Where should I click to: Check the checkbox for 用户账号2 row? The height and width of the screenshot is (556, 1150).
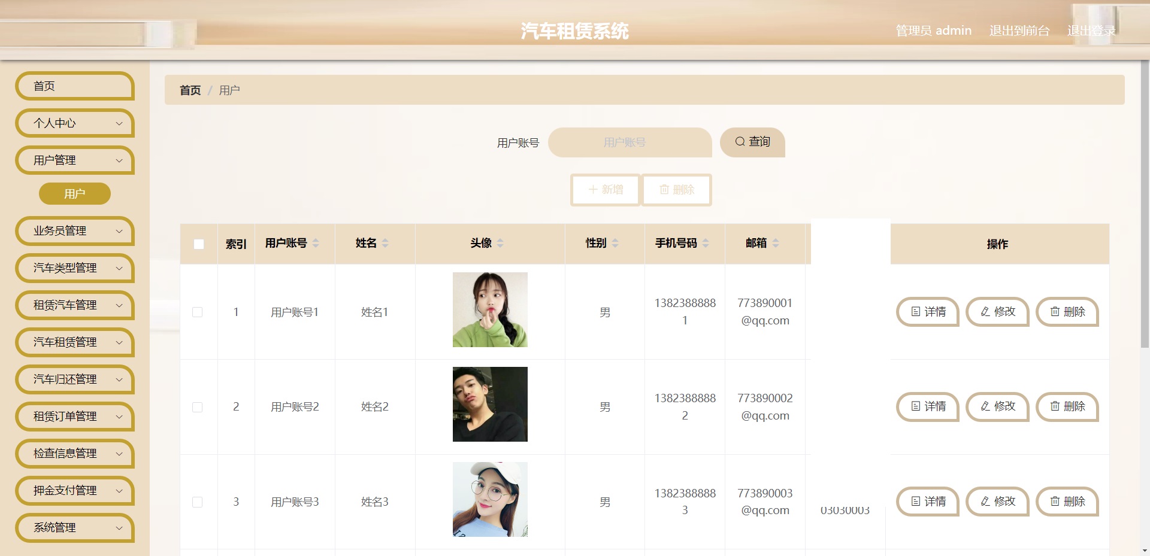[x=197, y=407]
